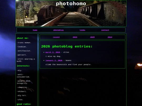This screenshot has width=142, height=106.
Task: Click 'climb the beanstalk and find your people.'
Action: click(68, 65)
